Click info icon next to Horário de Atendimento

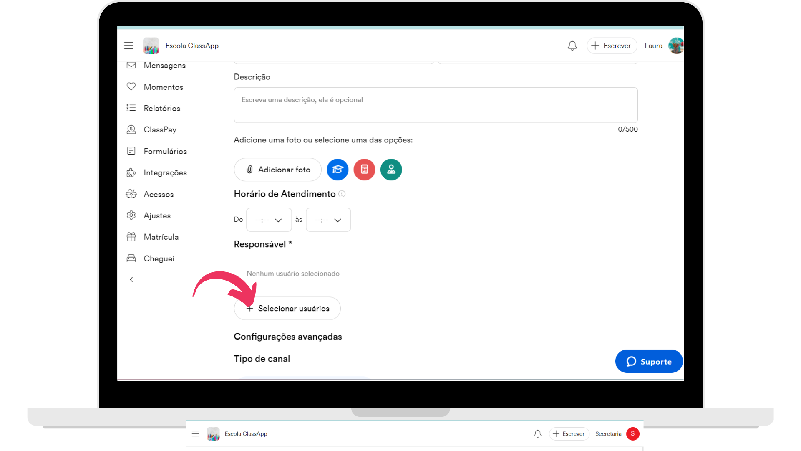(342, 194)
